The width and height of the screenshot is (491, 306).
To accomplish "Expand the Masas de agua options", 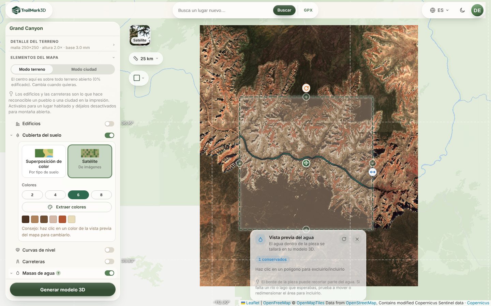I will pos(11,273).
